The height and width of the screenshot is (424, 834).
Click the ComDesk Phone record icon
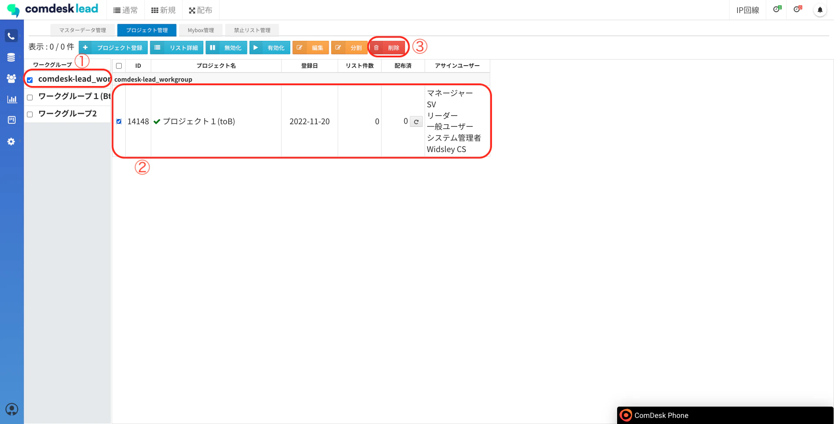point(625,415)
